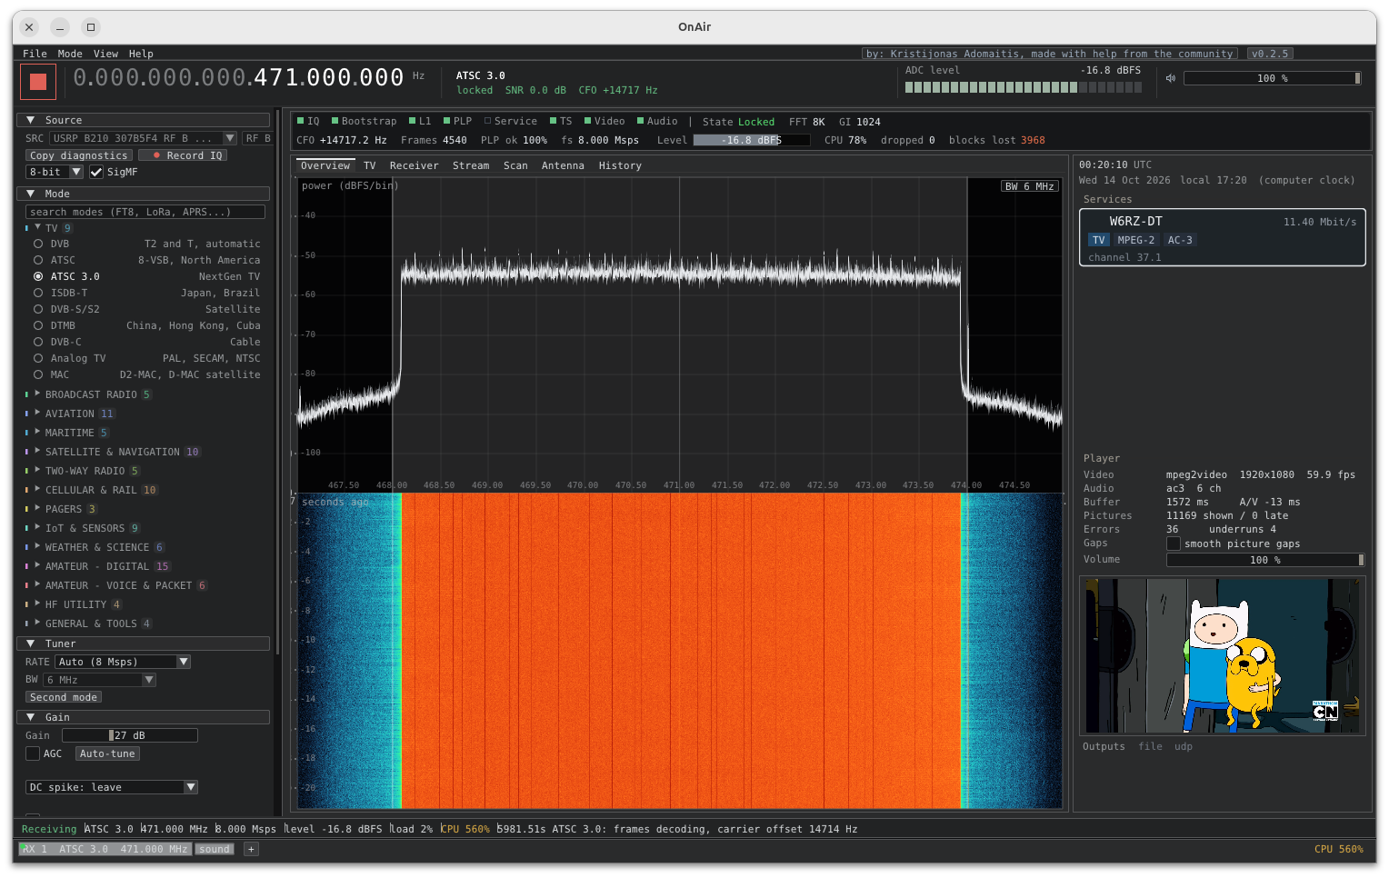Toggle the SigMF checkbox
The height and width of the screenshot is (878, 1389).
96,172
